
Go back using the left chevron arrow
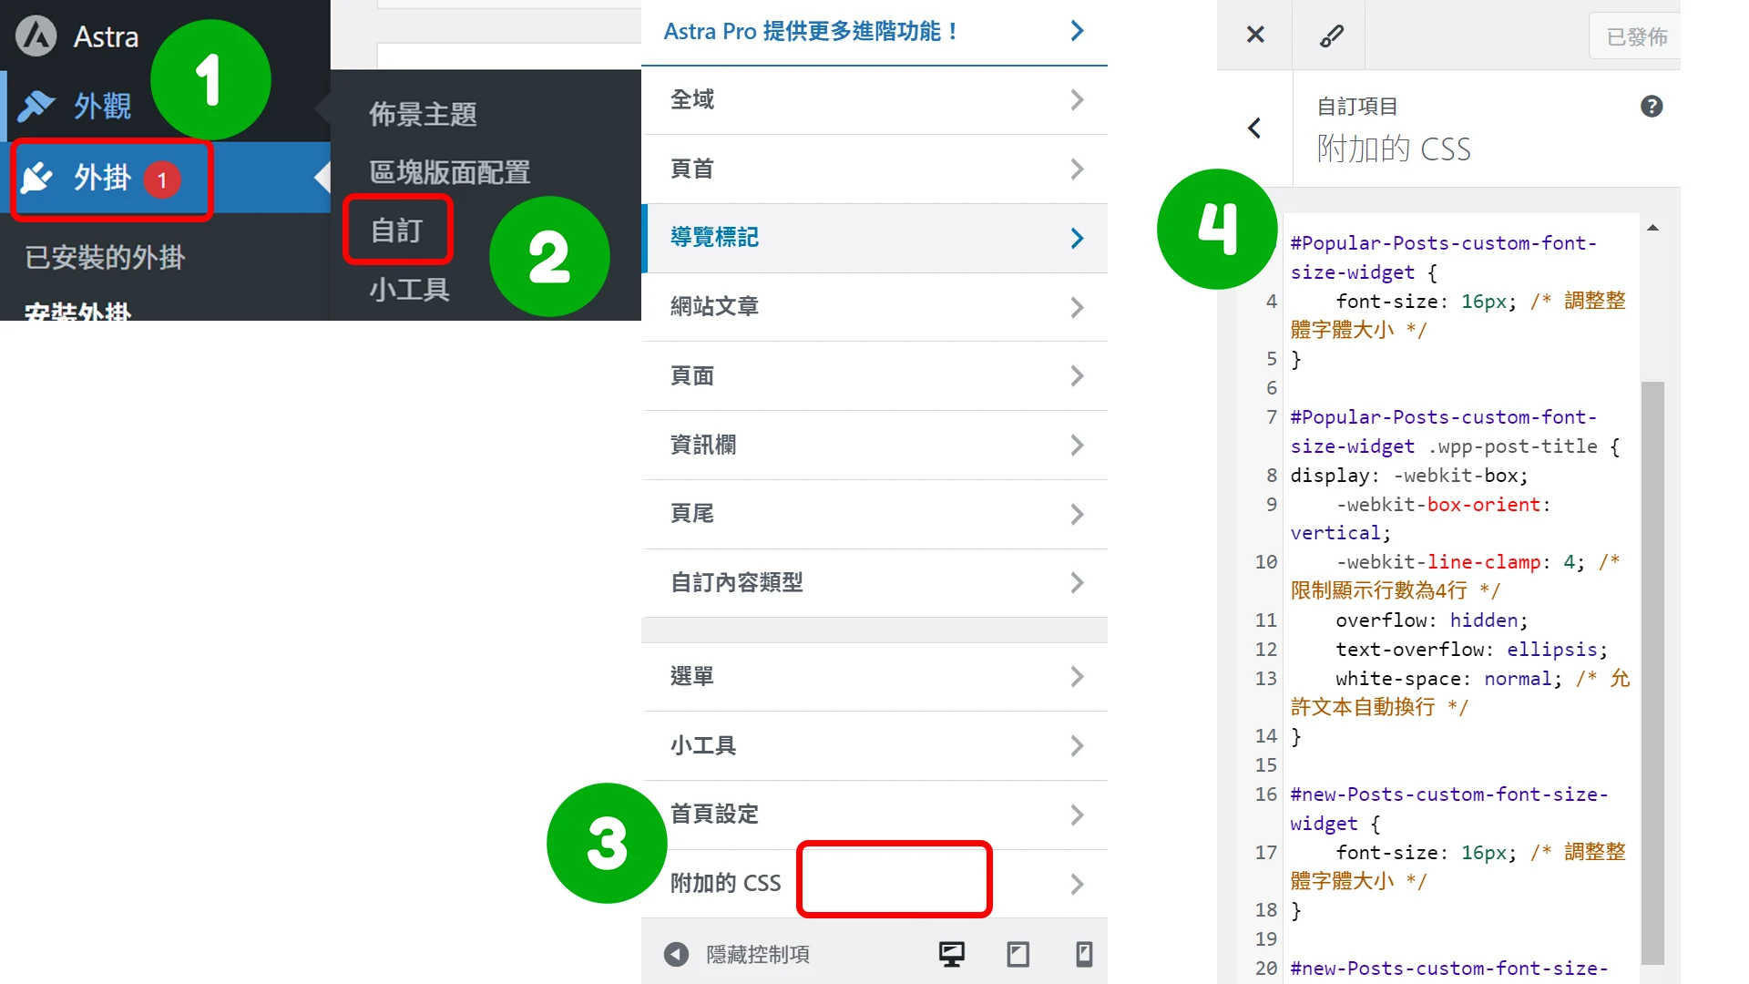pos(1254,128)
